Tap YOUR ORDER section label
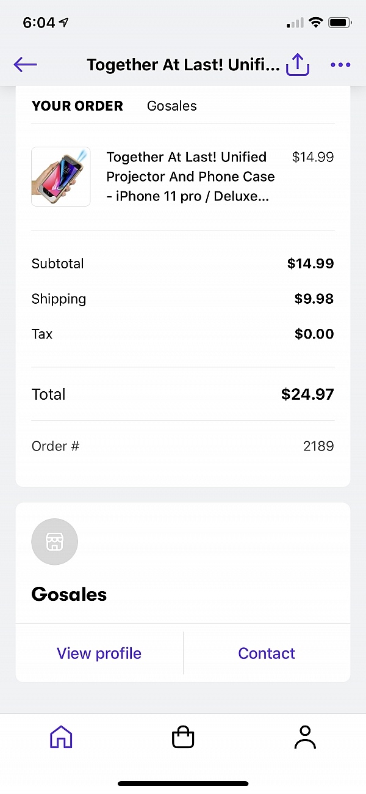366x794 pixels. point(77,106)
